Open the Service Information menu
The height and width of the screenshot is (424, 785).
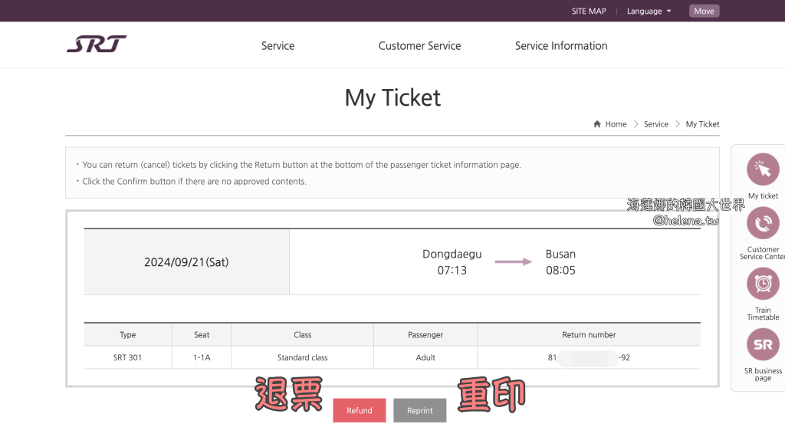click(x=561, y=46)
